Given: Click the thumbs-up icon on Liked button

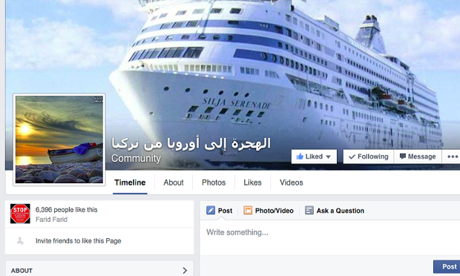Looking at the screenshot, I should (300, 157).
